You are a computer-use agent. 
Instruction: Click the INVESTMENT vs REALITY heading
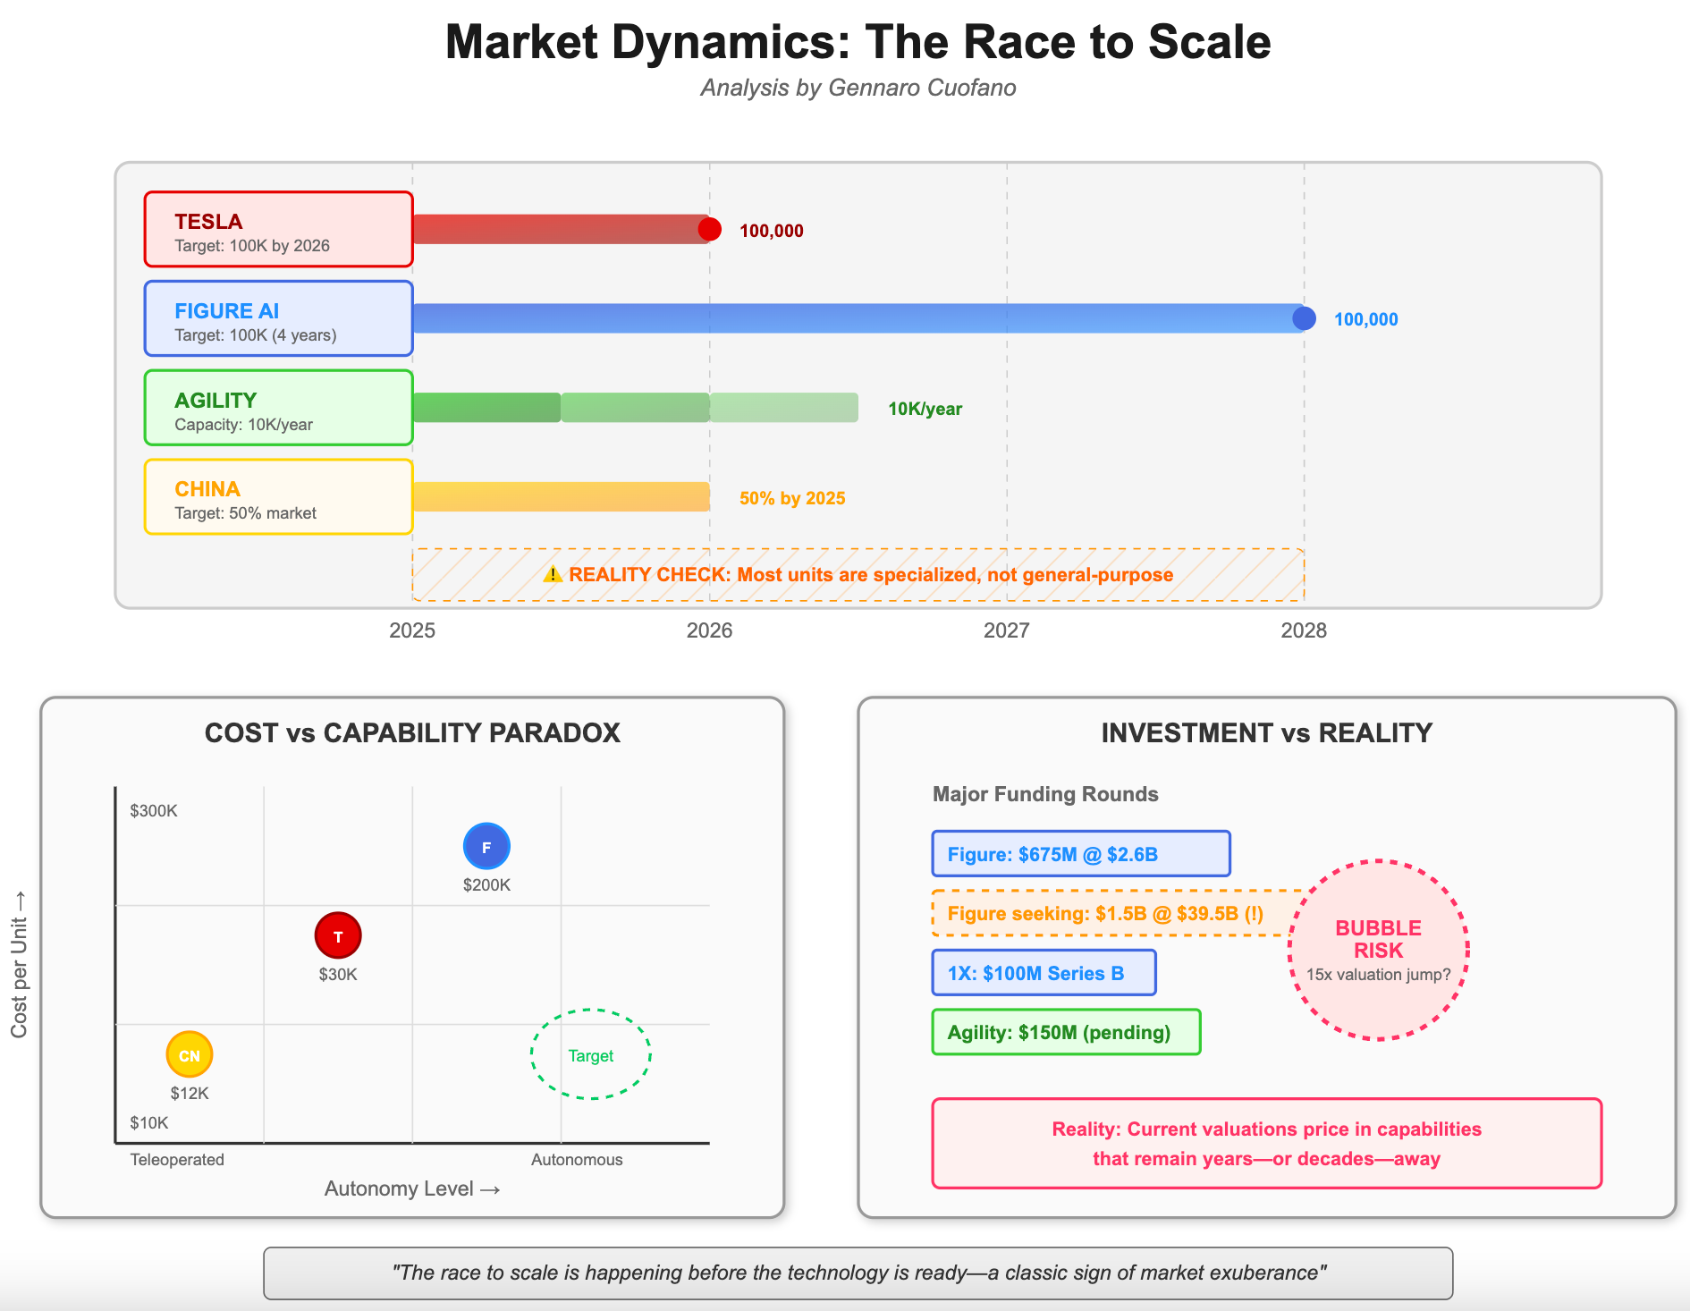click(x=1267, y=732)
